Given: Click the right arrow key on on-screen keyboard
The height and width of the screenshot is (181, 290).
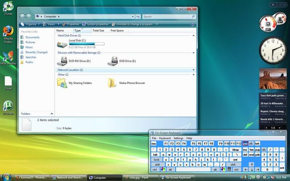Looking at the screenshot, I should pos(258,169).
